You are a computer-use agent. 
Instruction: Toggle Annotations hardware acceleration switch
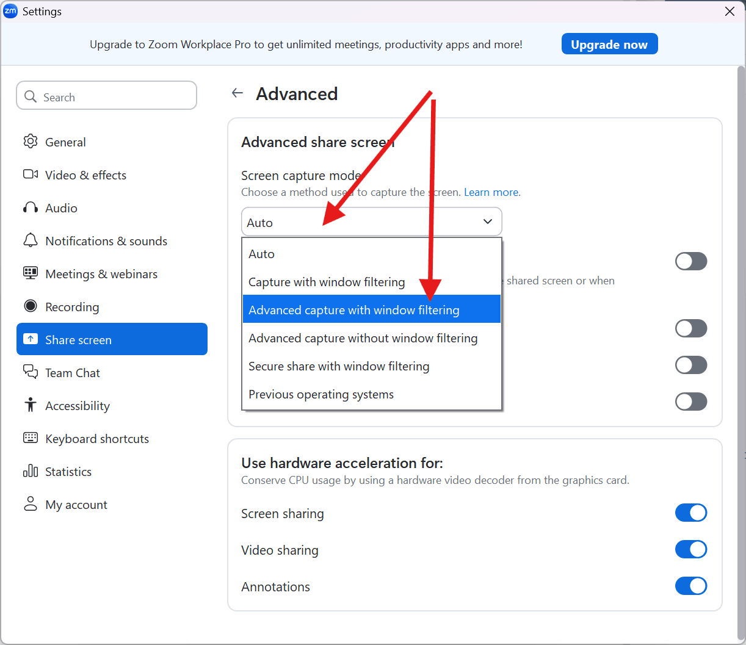pos(690,586)
